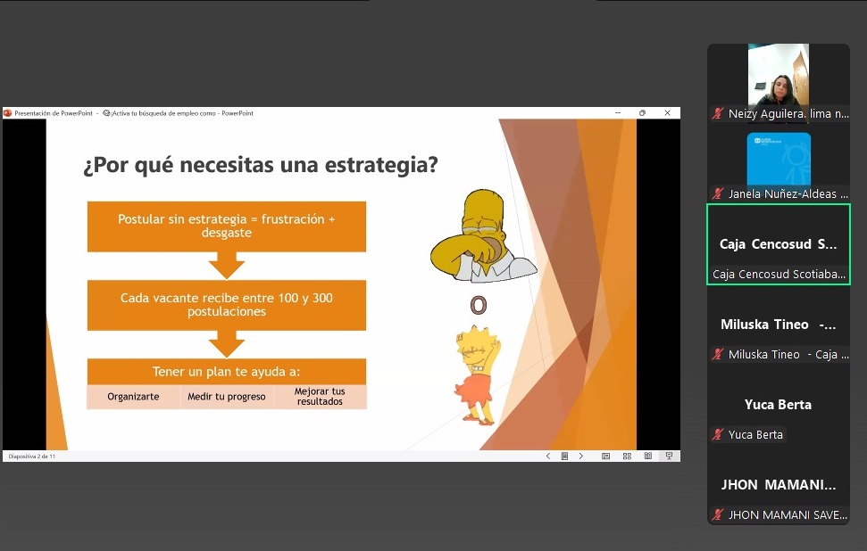Go to the previous slide arrow
The width and height of the screenshot is (867, 551).
pos(548,456)
